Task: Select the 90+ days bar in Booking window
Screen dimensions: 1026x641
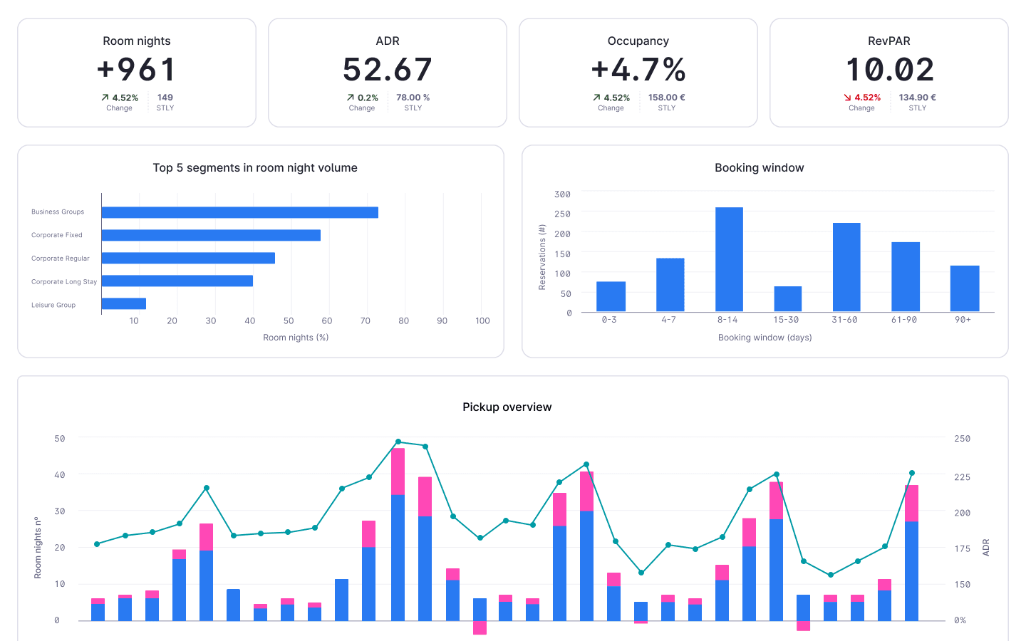Action: [x=965, y=289]
